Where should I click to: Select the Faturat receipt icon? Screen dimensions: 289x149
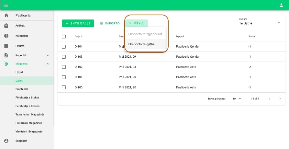[x=6, y=46]
